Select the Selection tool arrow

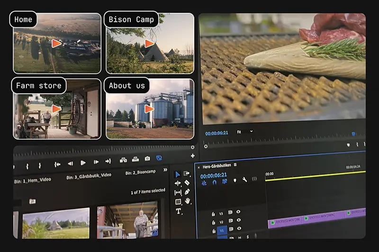177,174
